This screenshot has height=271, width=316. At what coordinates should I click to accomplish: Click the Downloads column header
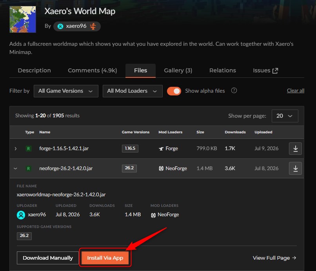235,132
